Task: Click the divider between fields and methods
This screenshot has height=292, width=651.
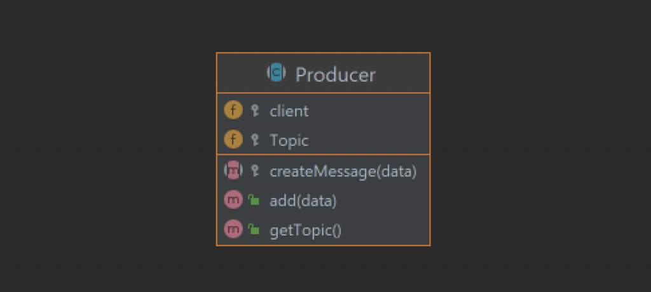Action: (323, 155)
